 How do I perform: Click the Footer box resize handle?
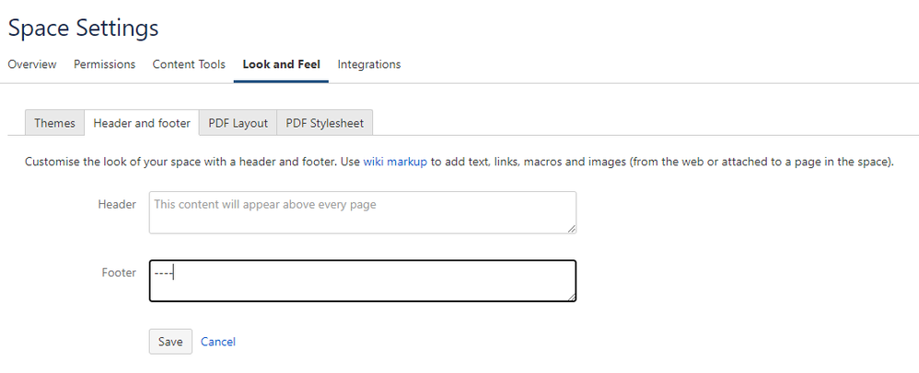pyautogui.click(x=572, y=297)
